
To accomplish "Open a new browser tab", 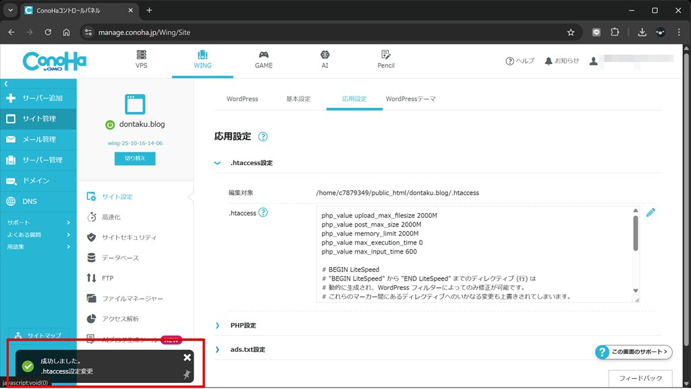I will (x=149, y=10).
